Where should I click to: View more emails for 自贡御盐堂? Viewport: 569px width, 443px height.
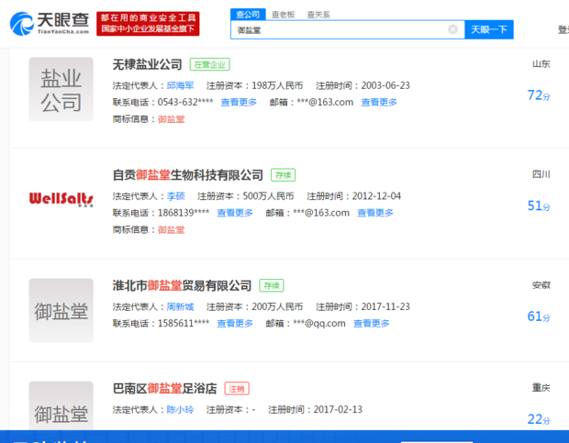375,213
